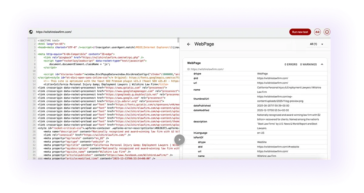Click the article:publisher meta line

(x=108, y=155)
